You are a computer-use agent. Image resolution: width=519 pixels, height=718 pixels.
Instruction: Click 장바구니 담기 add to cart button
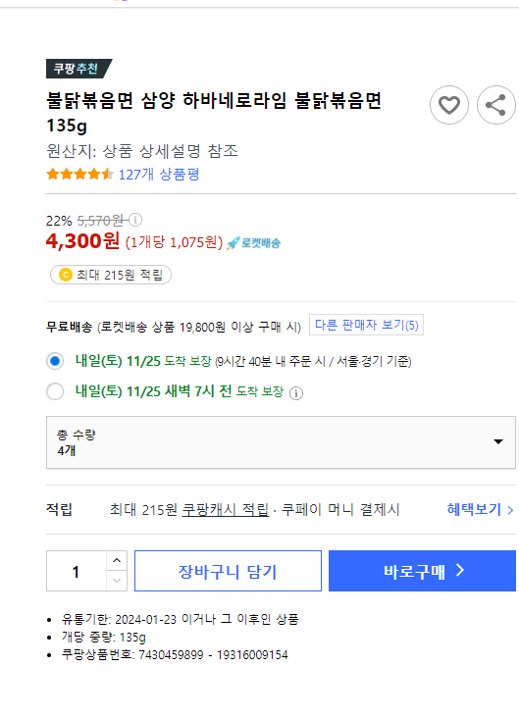click(x=228, y=571)
